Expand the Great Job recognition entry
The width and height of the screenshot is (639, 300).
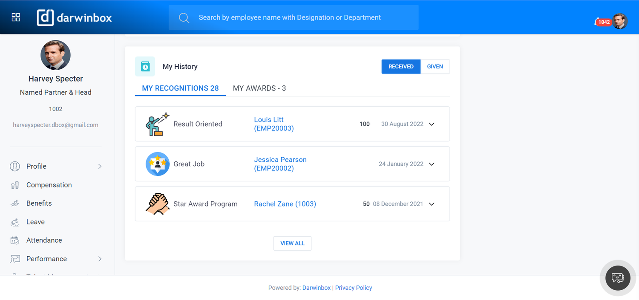432,164
